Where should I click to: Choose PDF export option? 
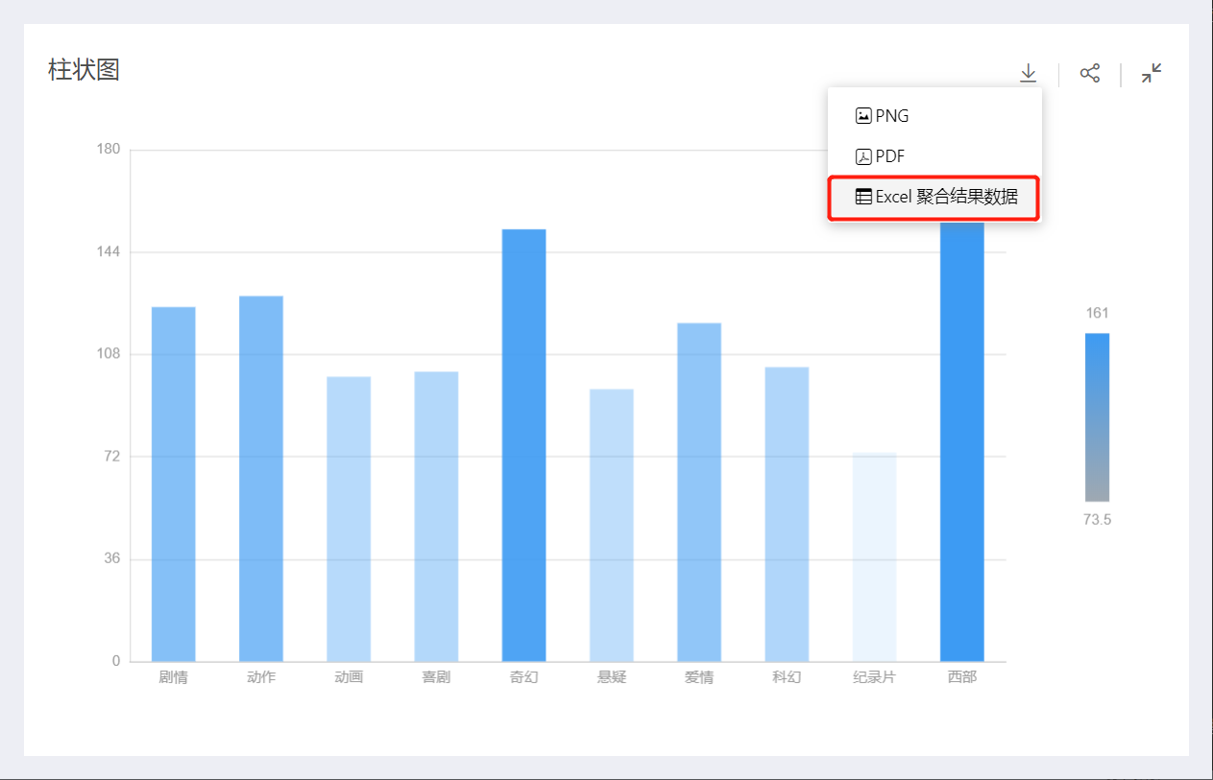click(x=934, y=156)
